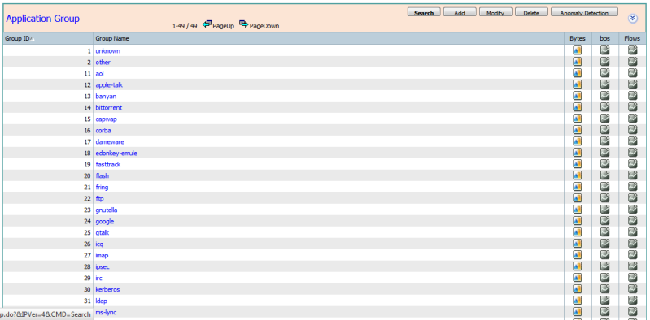The image size is (650, 320).
Task: Open the google group link
Action: 104,222
